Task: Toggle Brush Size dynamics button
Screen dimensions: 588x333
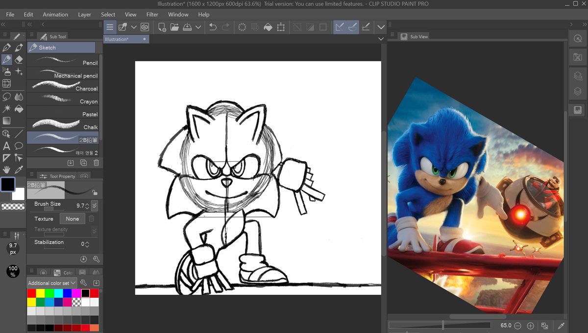Action: (x=95, y=206)
